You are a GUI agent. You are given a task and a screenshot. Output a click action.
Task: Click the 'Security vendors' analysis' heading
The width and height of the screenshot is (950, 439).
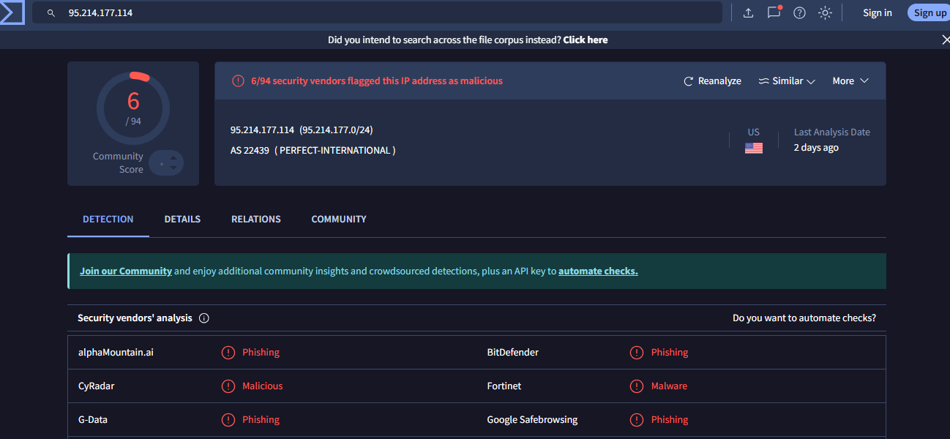click(135, 318)
